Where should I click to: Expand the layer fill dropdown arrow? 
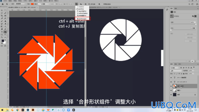pos(193,74)
